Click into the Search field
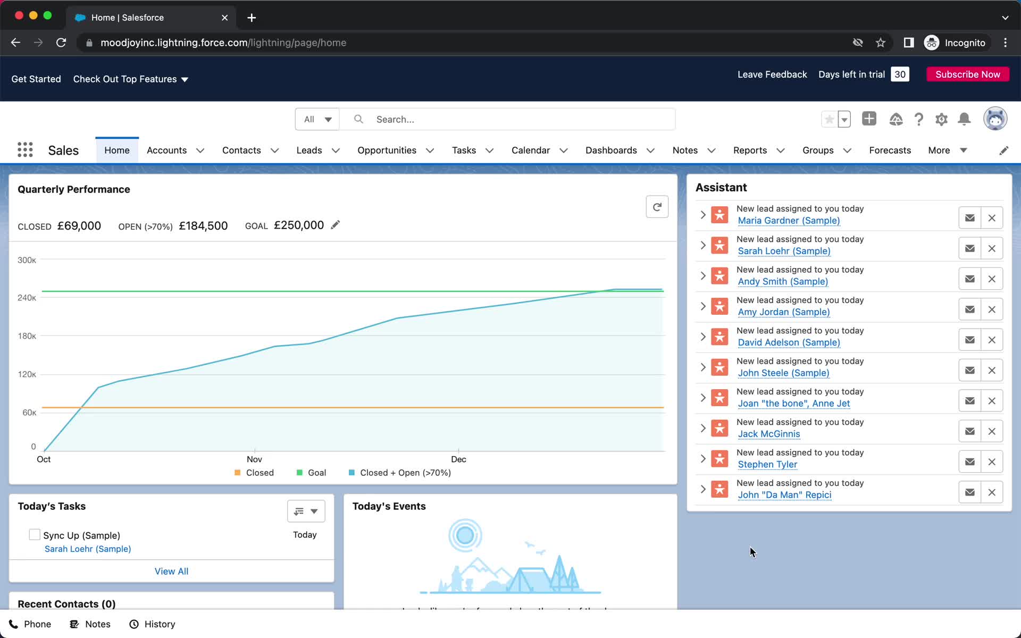Viewport: 1021px width, 638px height. [508, 119]
